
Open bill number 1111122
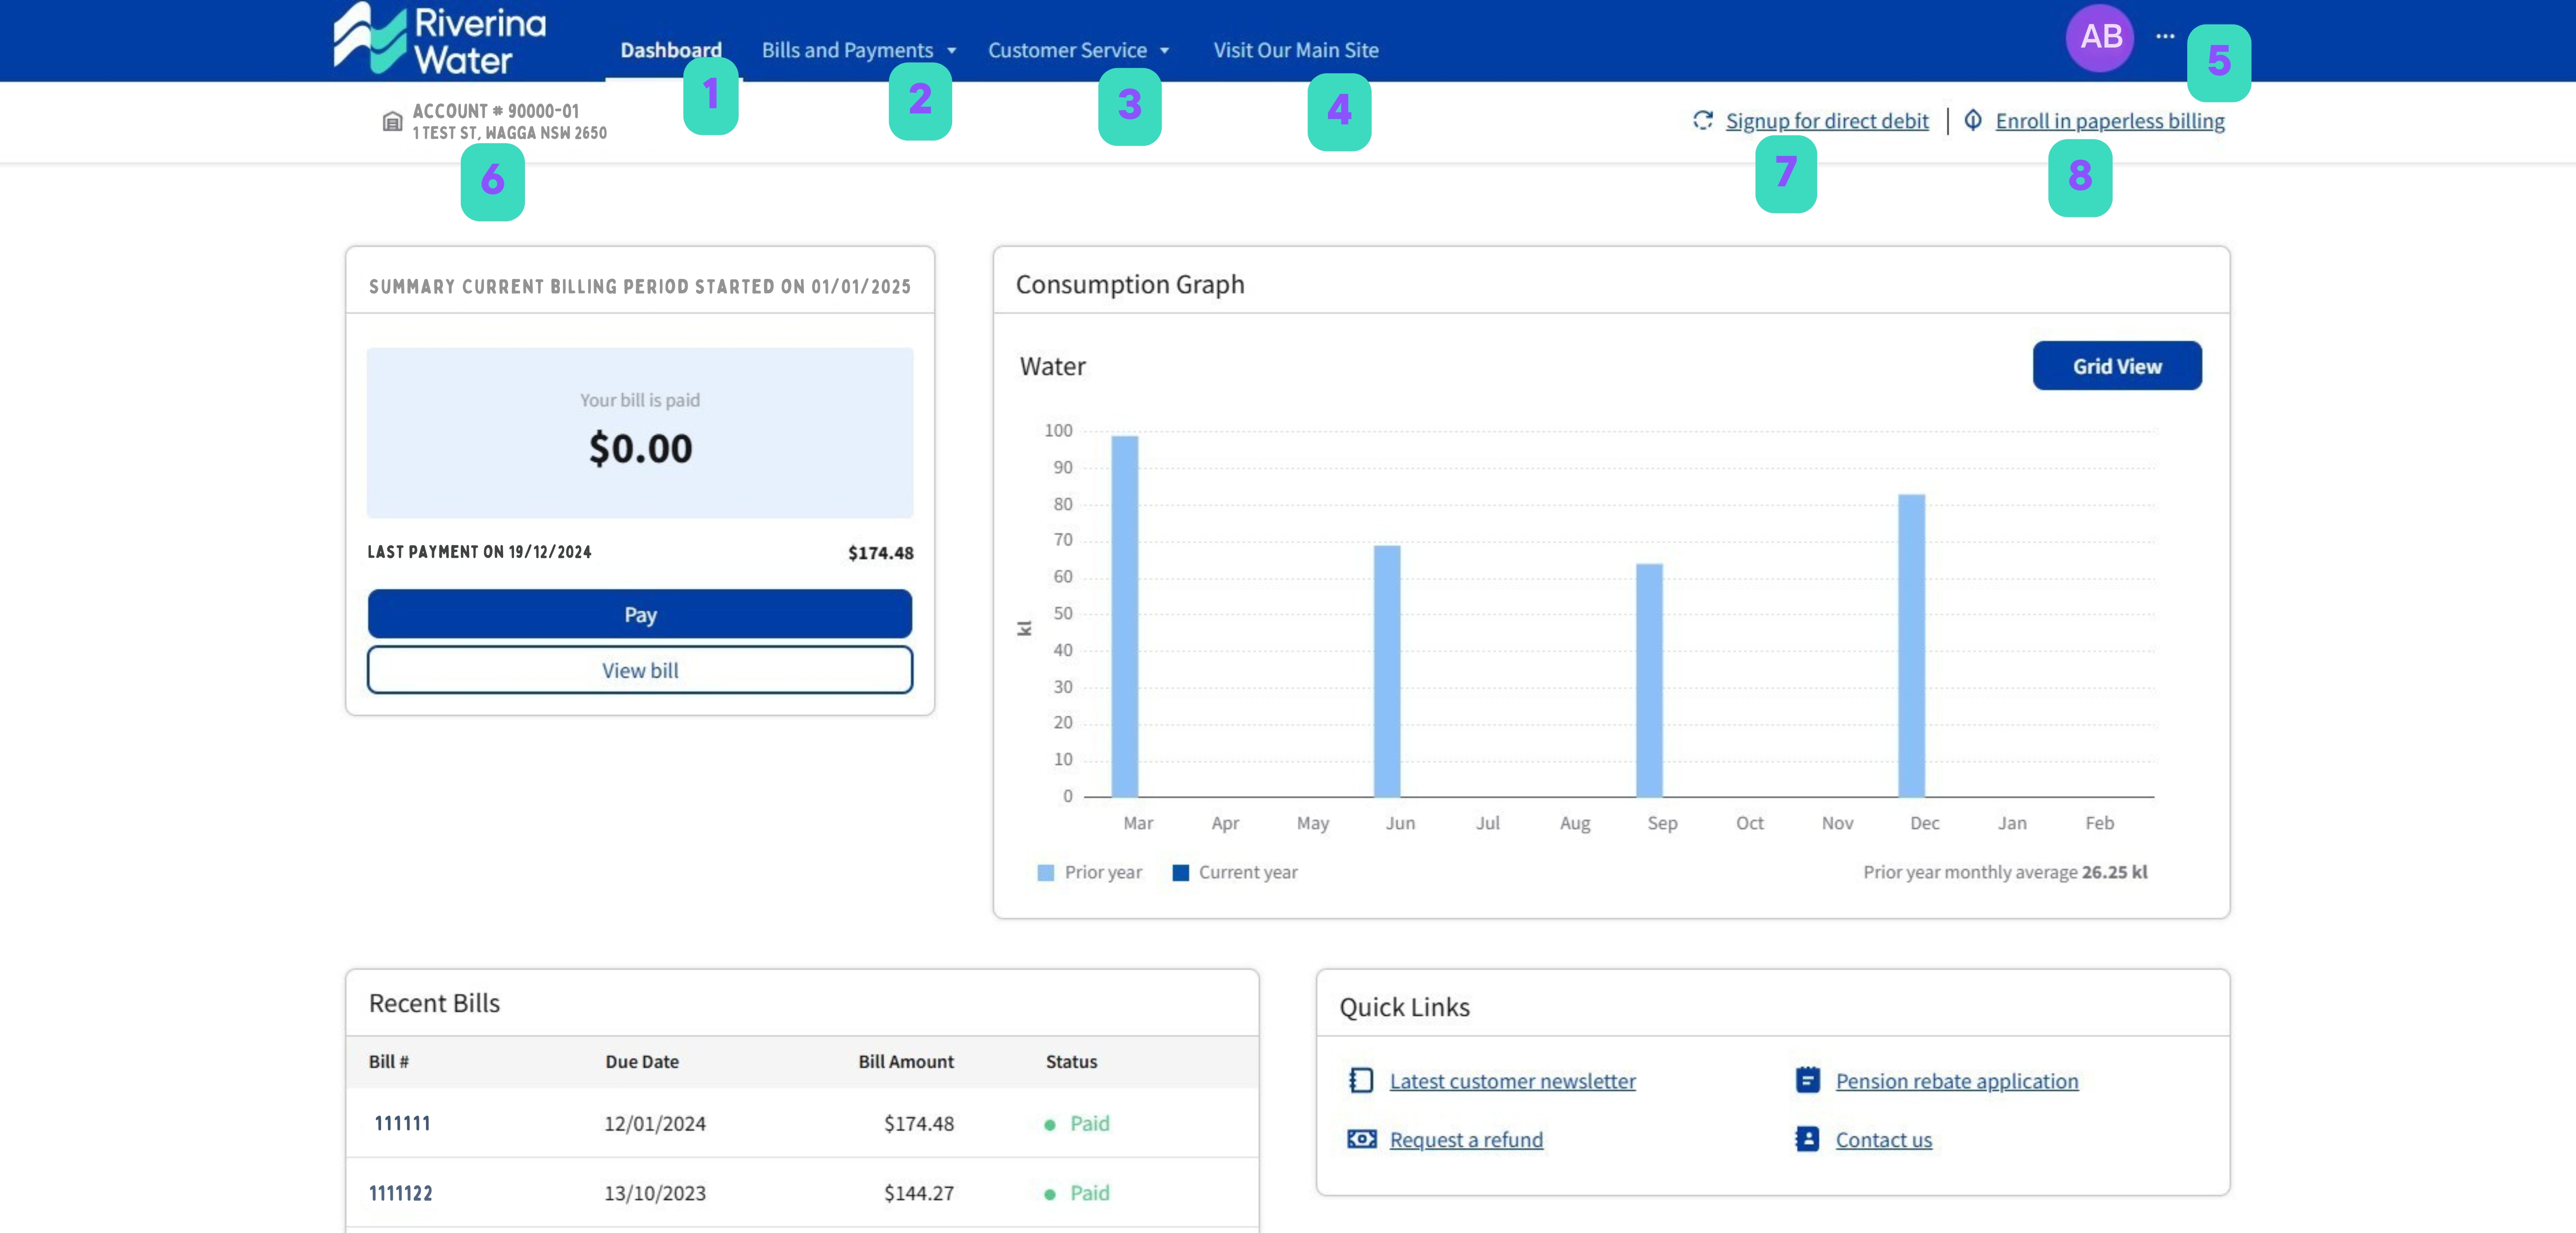pyautogui.click(x=400, y=1193)
